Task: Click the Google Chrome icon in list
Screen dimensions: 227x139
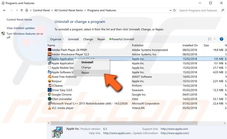Action: pyautogui.click(x=49, y=94)
